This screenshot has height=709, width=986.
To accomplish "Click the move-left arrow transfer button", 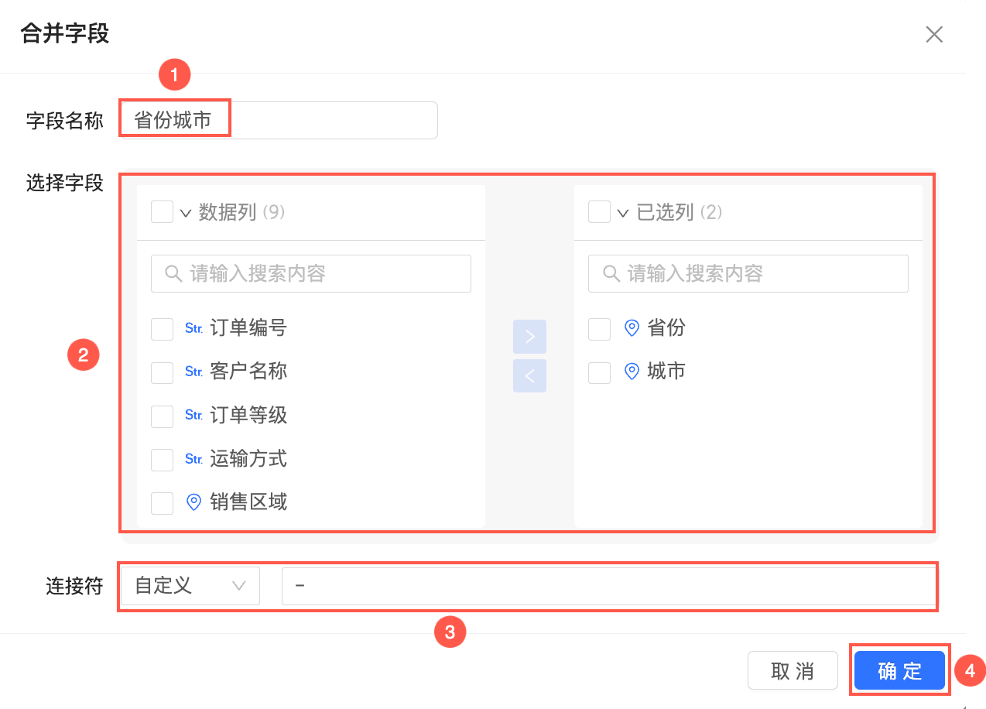I will (x=529, y=376).
